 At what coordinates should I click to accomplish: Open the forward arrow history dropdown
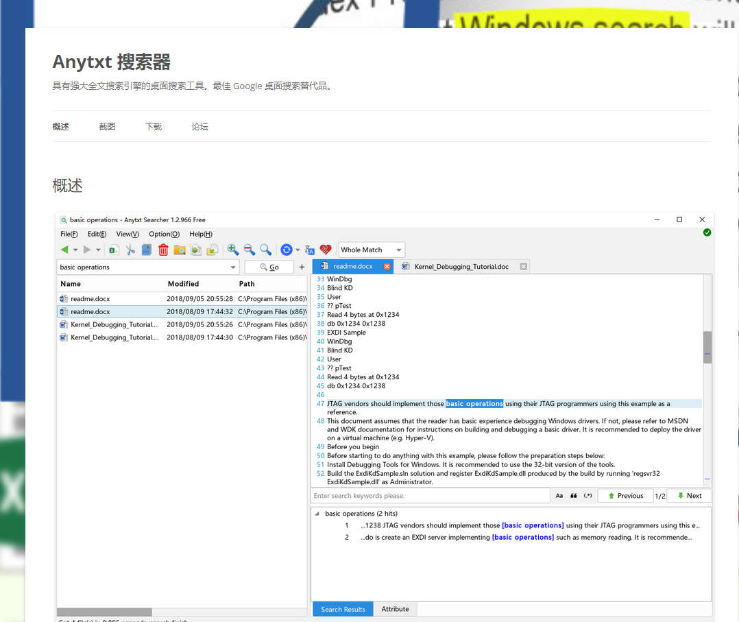[x=98, y=250]
